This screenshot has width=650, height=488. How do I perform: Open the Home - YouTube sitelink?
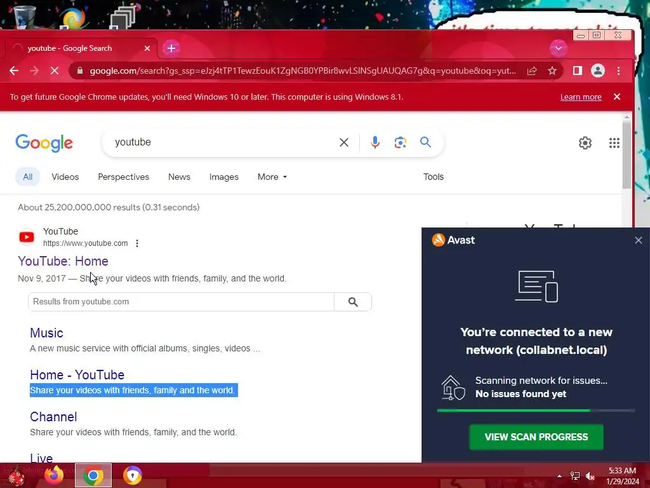pyautogui.click(x=77, y=375)
